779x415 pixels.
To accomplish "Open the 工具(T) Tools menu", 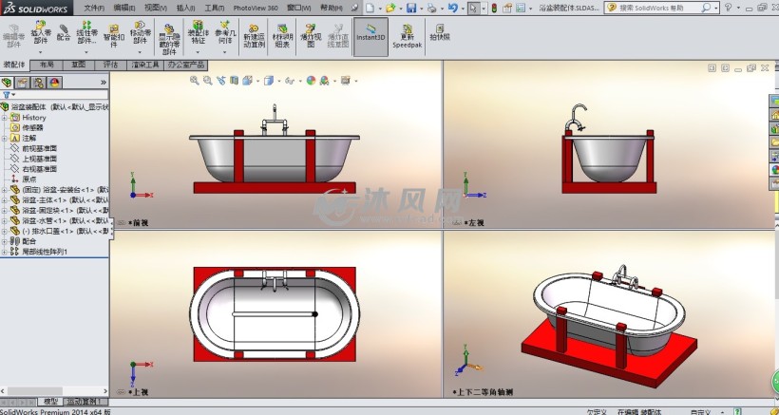I will click(x=214, y=8).
